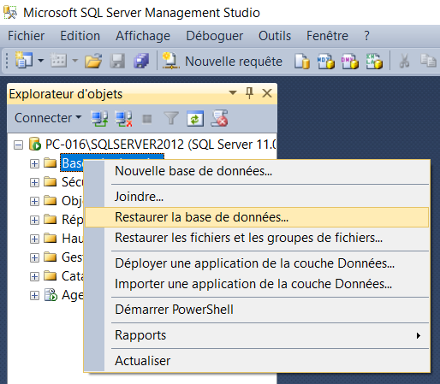Click the Bas… databases folder icon

(51, 162)
